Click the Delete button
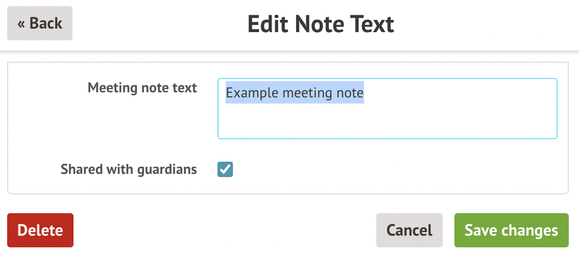The height and width of the screenshot is (255, 579). (40, 230)
